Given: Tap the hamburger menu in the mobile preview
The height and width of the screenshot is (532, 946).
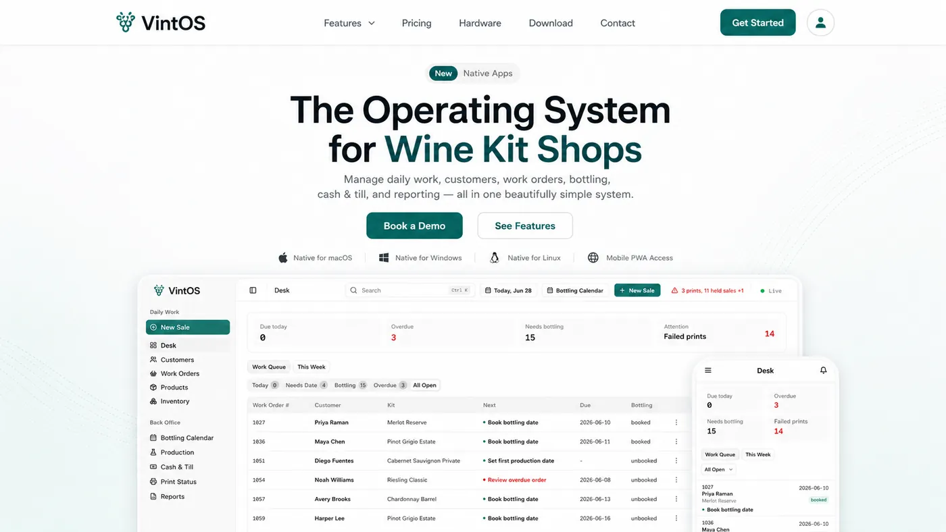Looking at the screenshot, I should click(708, 371).
